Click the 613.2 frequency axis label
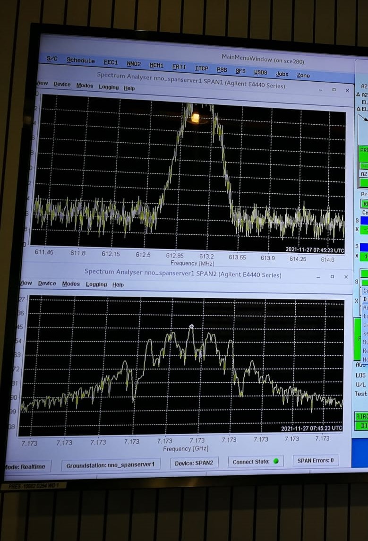This screenshot has height=541, width=368. coord(206,257)
